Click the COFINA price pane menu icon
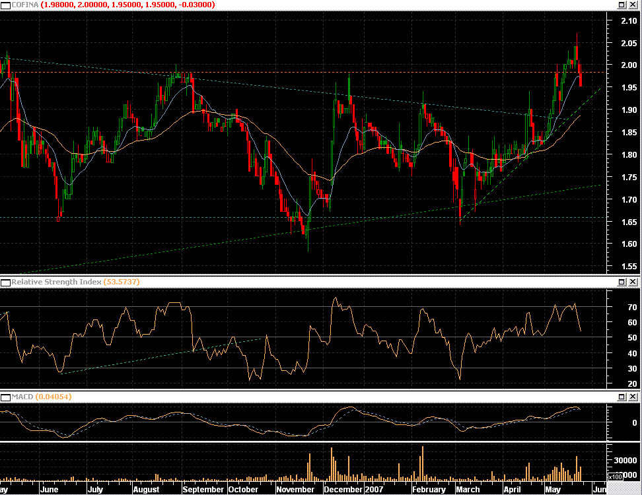The height and width of the screenshot is (495, 642). tap(5, 5)
